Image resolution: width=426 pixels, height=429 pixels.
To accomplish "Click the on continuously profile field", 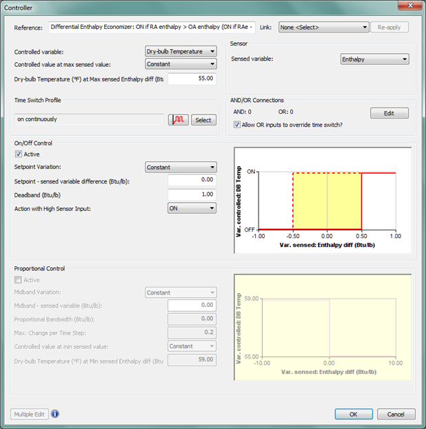I will coord(89,119).
